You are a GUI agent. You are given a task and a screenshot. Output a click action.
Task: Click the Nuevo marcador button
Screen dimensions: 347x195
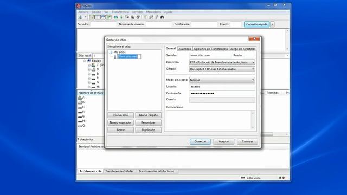tap(120, 122)
